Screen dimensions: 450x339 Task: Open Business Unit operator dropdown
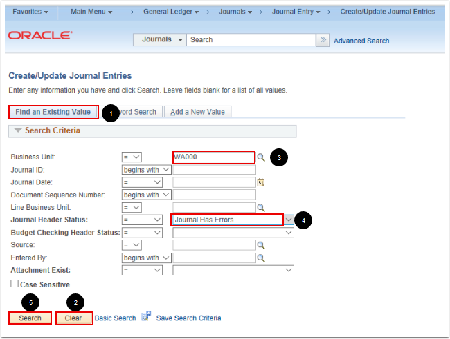click(132, 157)
